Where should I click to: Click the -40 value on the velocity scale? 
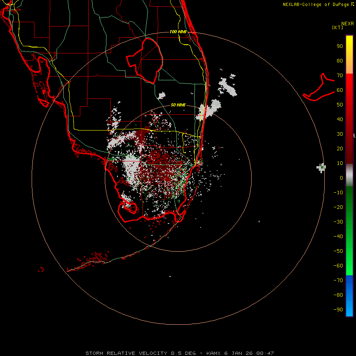[338, 237]
